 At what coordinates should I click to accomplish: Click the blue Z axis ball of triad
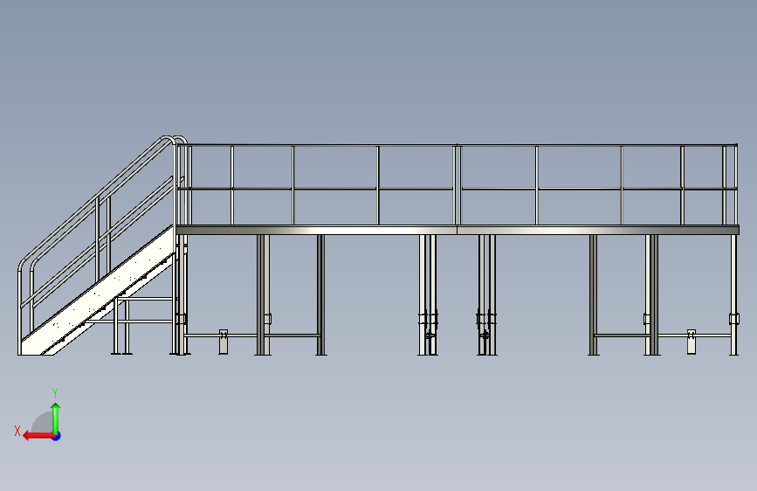[x=57, y=436]
